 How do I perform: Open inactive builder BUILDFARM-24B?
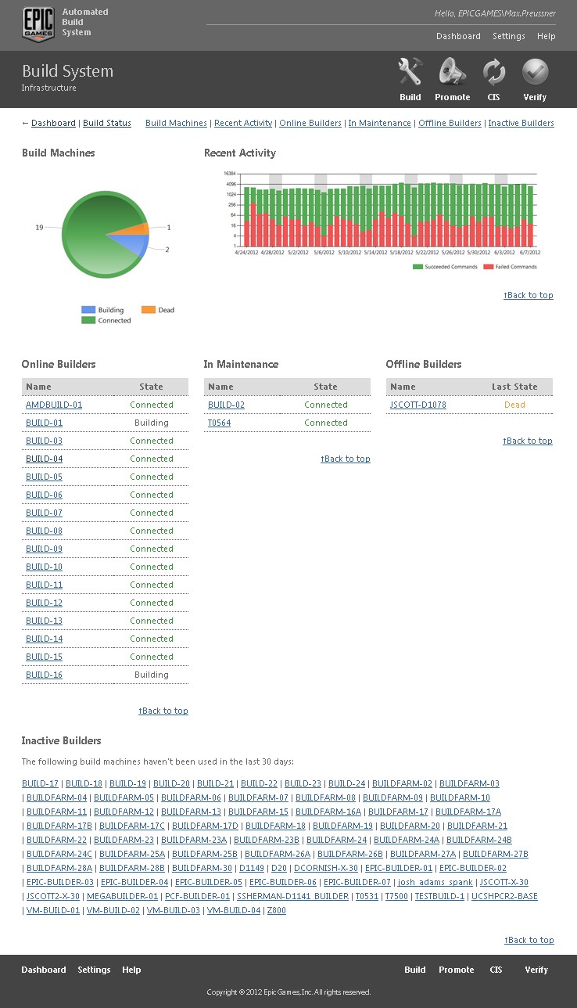point(479,840)
